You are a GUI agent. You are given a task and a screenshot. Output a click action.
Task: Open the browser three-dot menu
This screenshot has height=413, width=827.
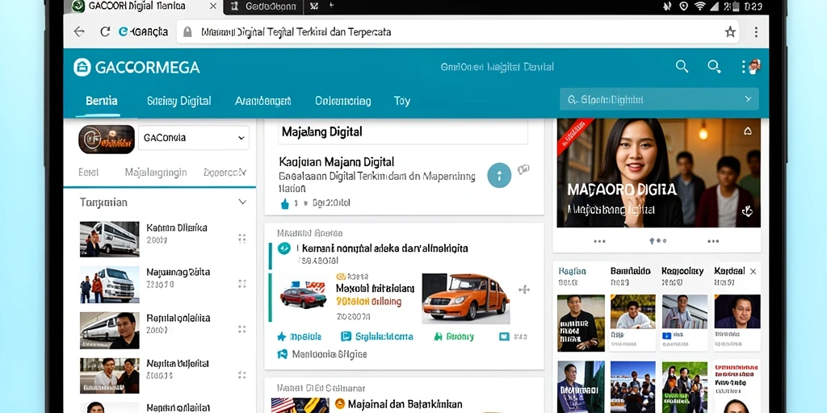pyautogui.click(x=756, y=32)
